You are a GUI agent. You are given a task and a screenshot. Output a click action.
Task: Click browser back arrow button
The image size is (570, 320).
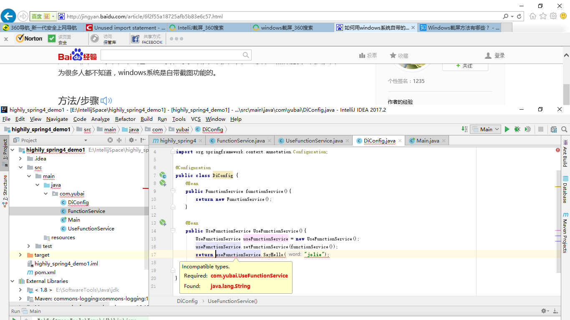pyautogui.click(x=8, y=16)
